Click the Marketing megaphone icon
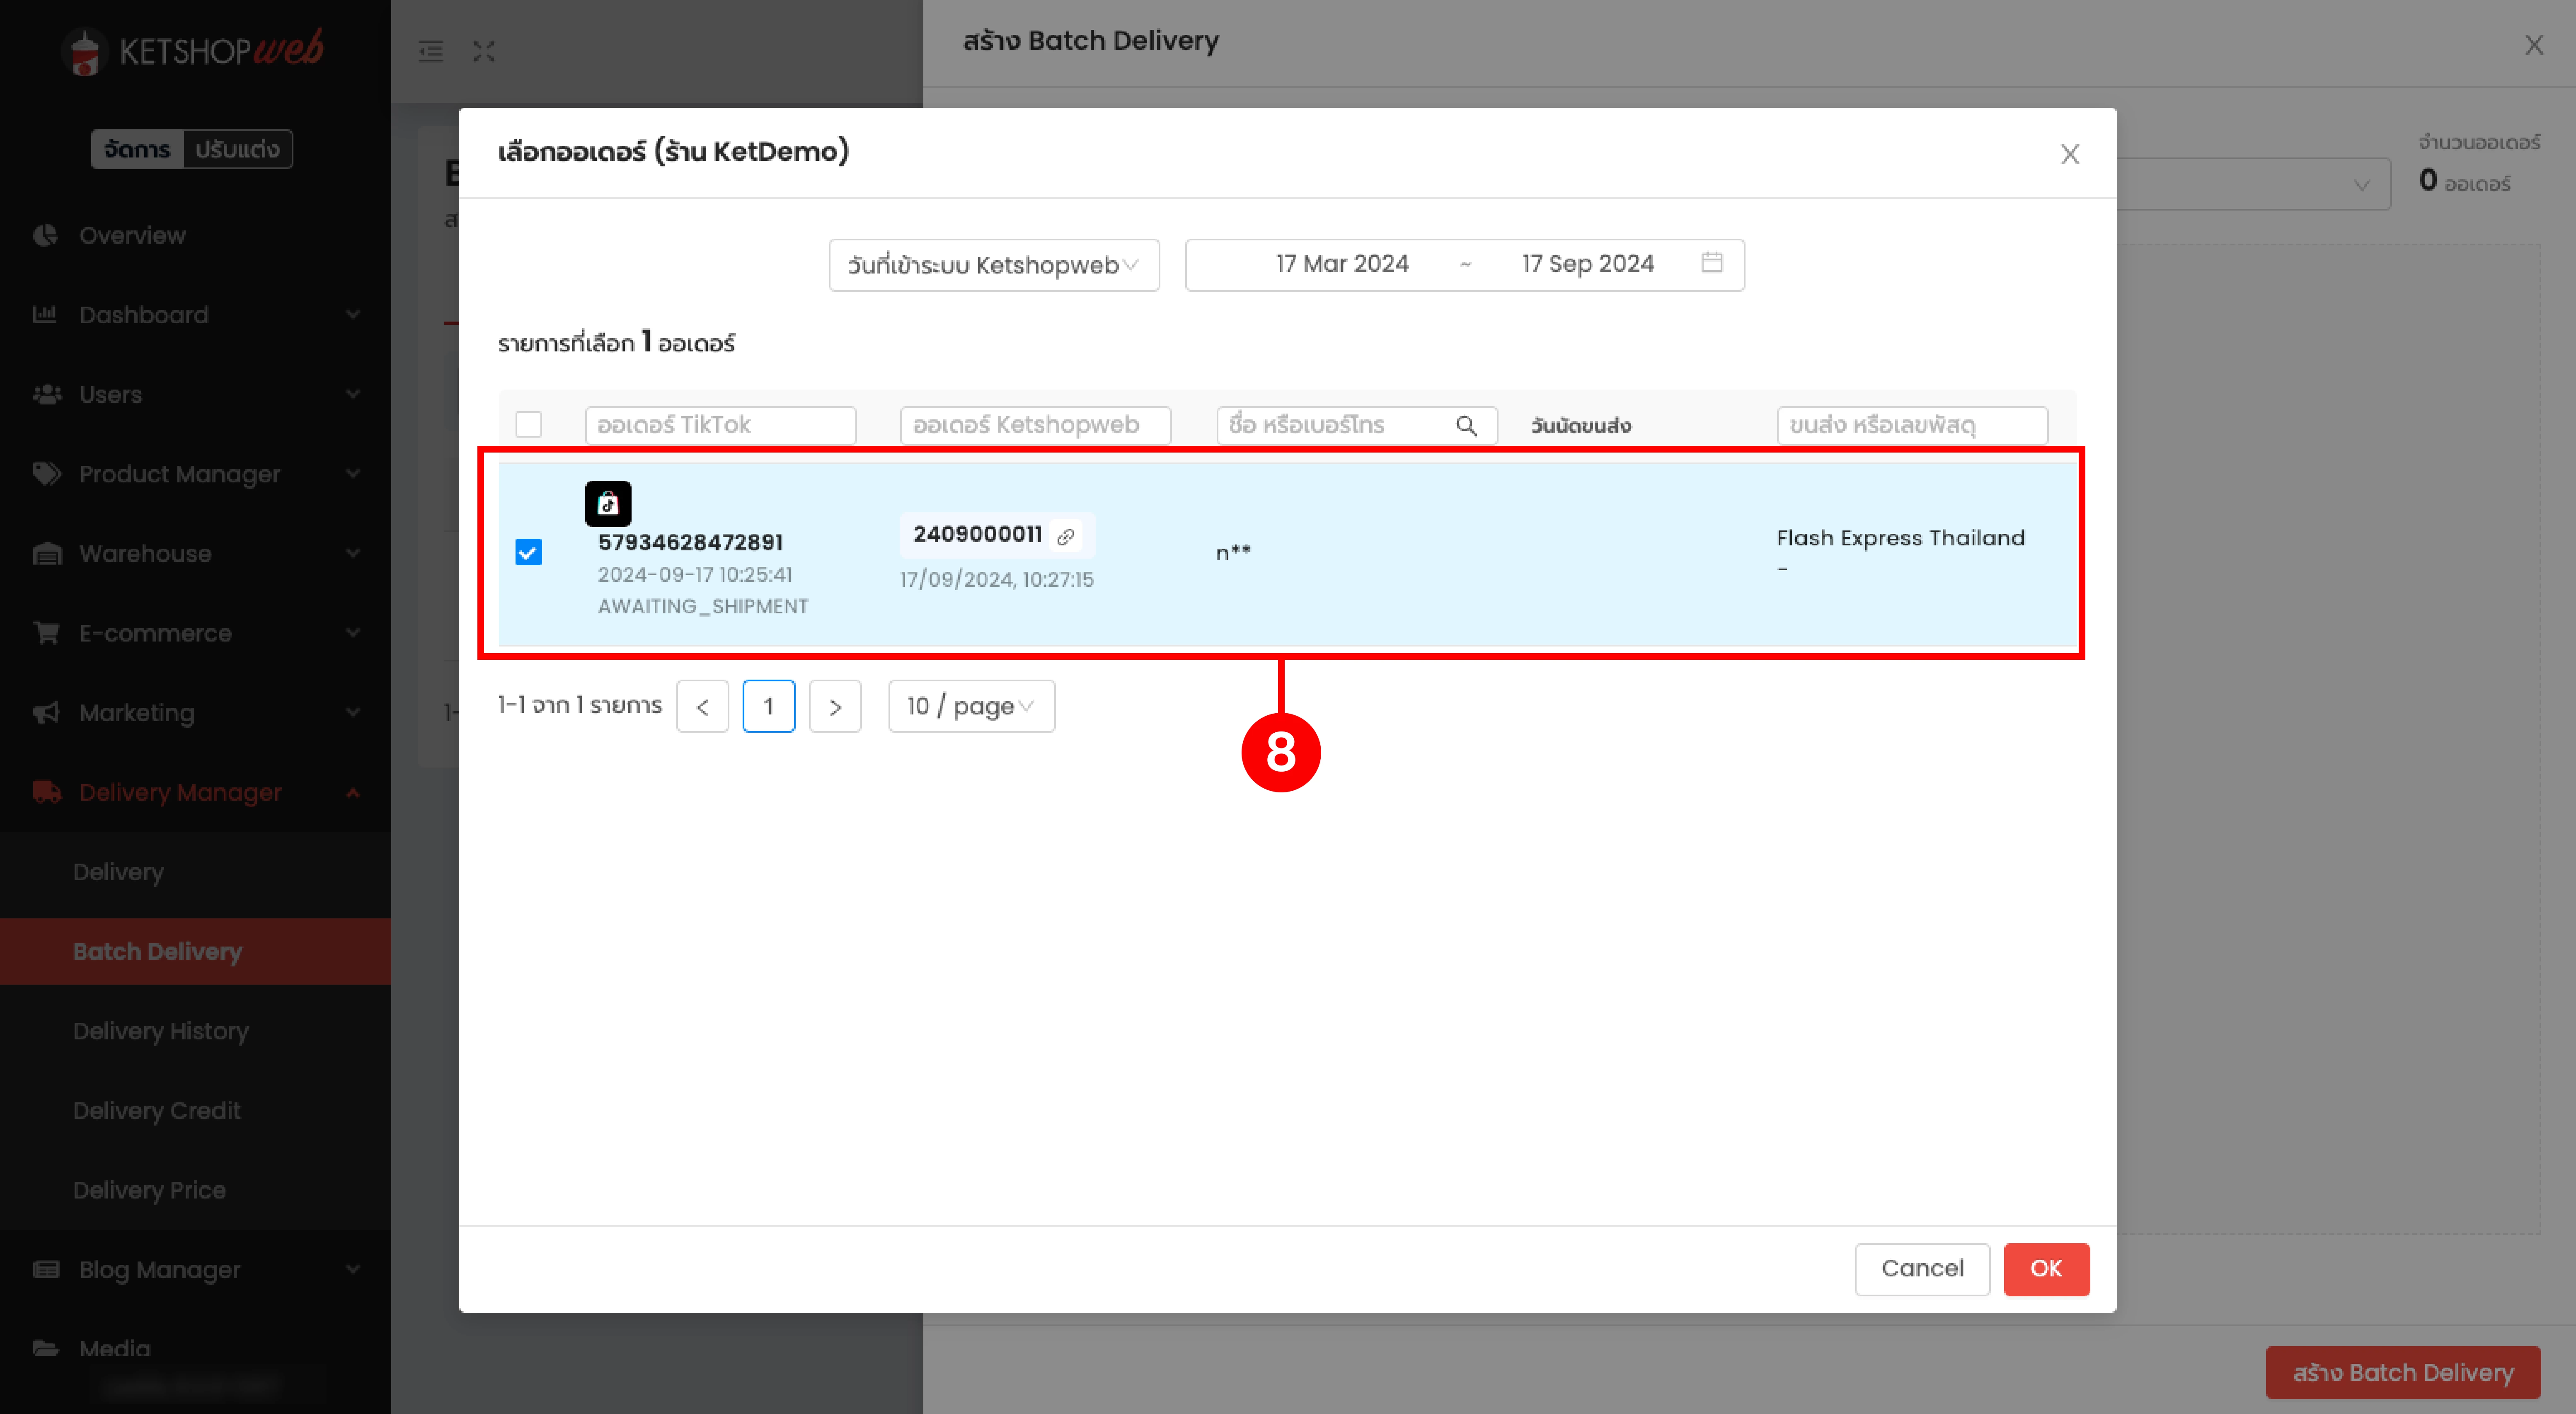 pyautogui.click(x=46, y=713)
